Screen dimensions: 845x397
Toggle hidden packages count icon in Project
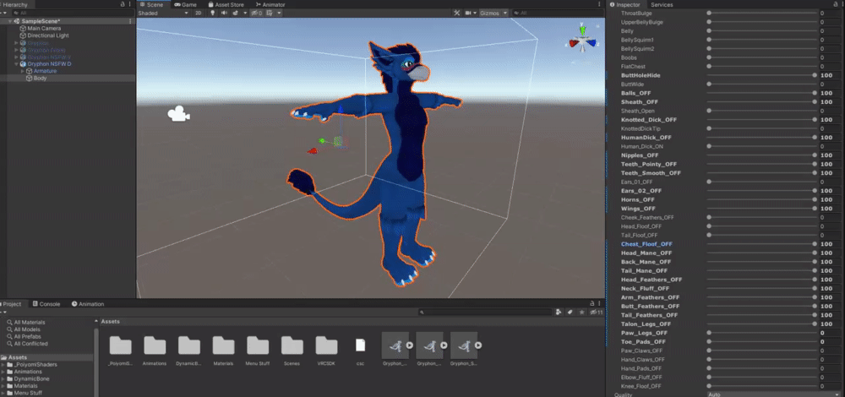596,312
